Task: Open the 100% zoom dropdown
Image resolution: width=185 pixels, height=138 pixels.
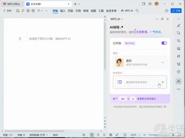Action: 139,135
